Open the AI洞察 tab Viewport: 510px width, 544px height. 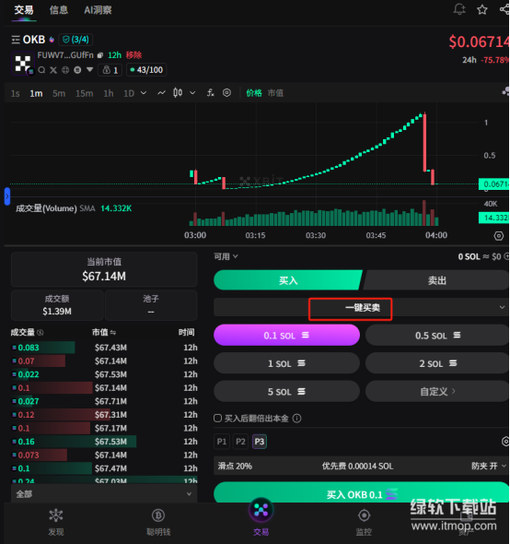(x=98, y=10)
